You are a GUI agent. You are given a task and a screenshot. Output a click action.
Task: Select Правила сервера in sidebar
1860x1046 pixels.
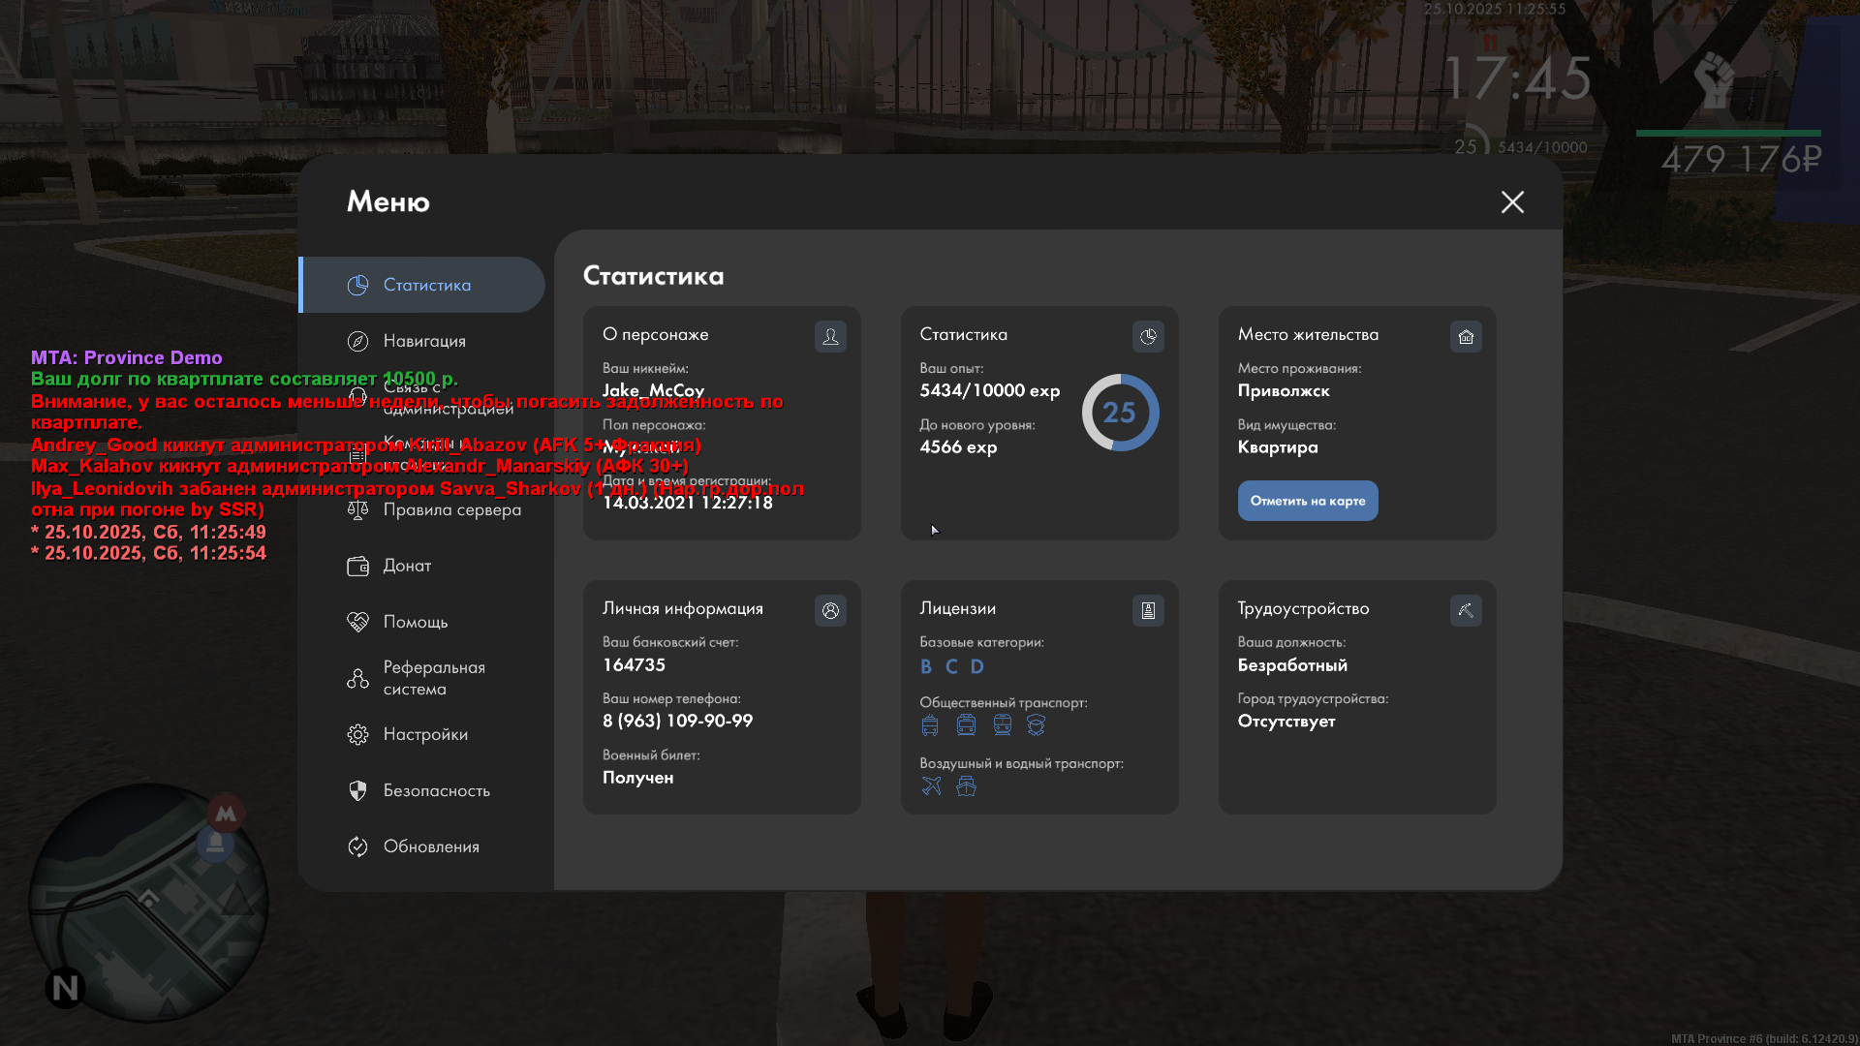click(451, 509)
